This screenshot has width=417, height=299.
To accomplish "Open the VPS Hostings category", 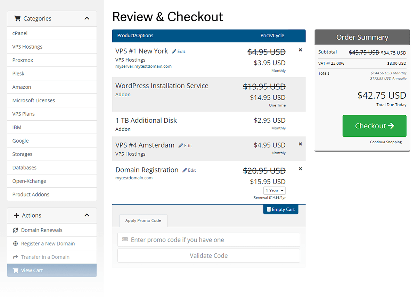I will click(x=52, y=47).
